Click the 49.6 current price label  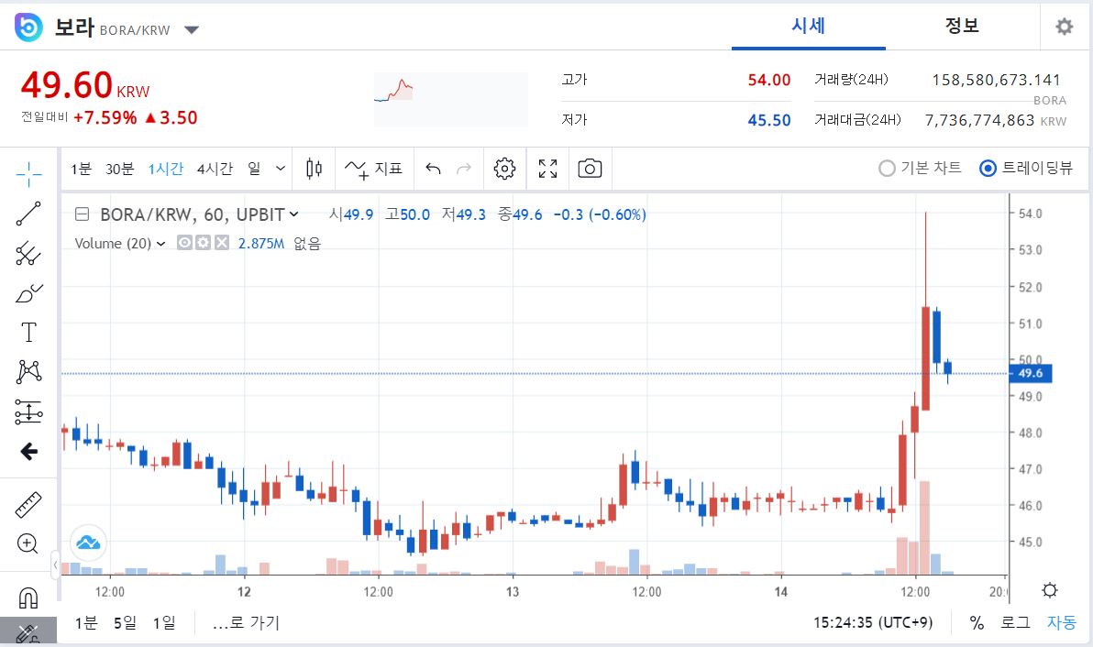click(x=1031, y=373)
